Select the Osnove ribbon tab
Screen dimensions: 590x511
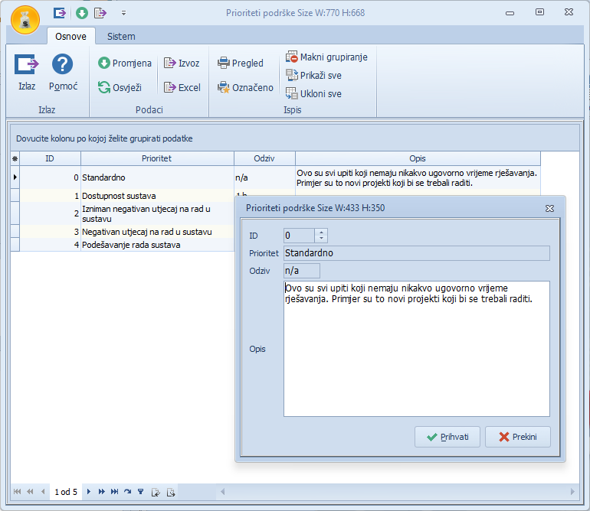pyautogui.click(x=70, y=37)
